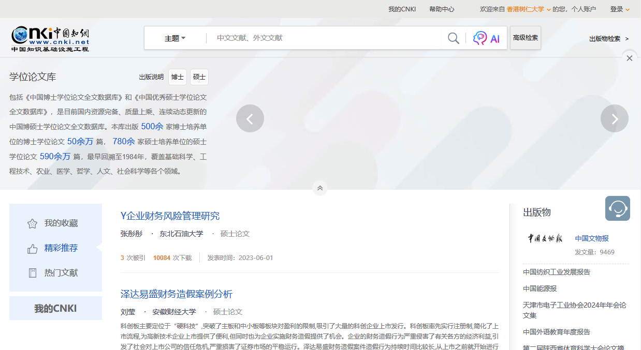Click the 高级检索 advanced search button
This screenshot has width=641, height=350.
tap(525, 38)
